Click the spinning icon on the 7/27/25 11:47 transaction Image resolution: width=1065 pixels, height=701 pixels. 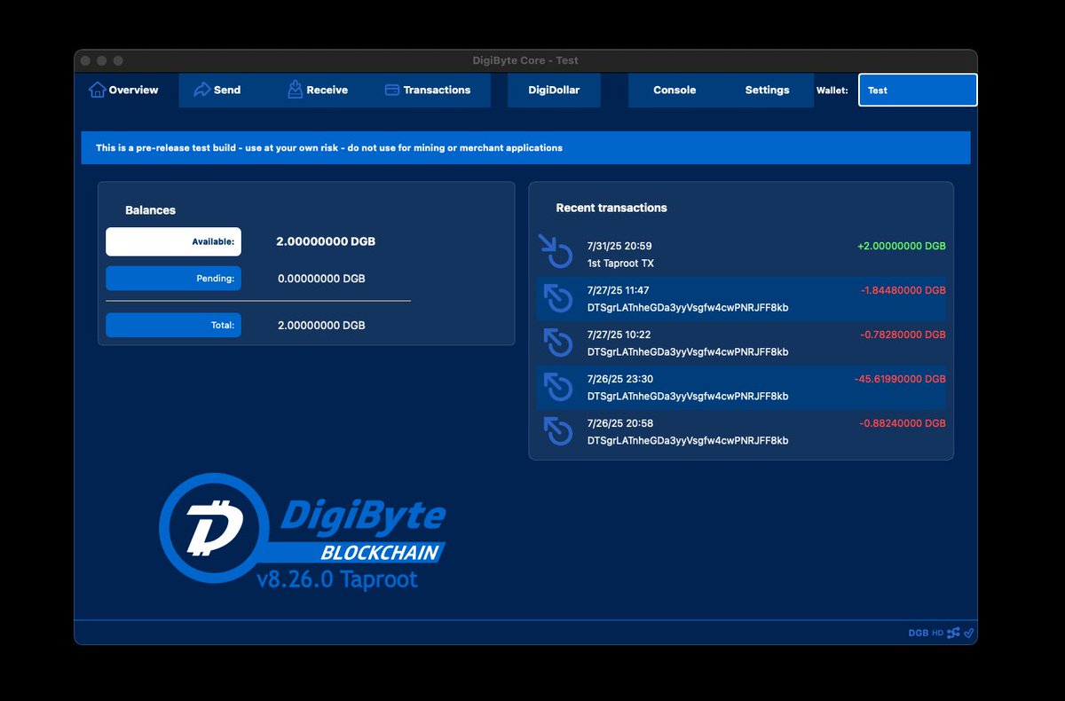[557, 298]
